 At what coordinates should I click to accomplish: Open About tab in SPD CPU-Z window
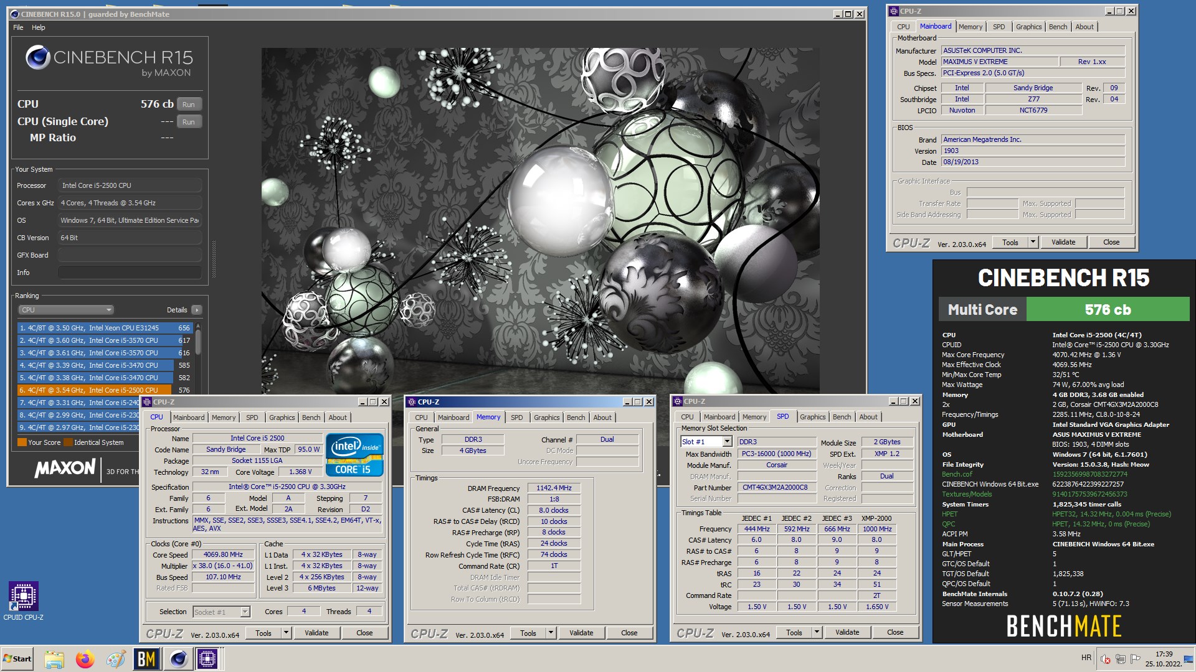pos(868,417)
